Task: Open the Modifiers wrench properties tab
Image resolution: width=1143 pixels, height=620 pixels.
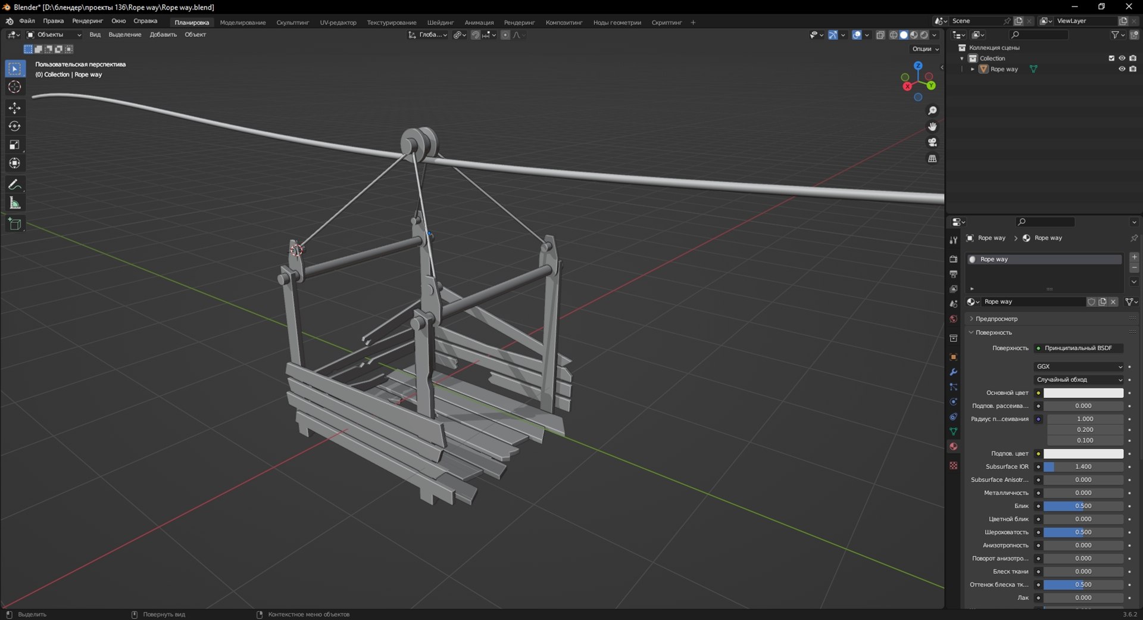Action: click(x=953, y=372)
